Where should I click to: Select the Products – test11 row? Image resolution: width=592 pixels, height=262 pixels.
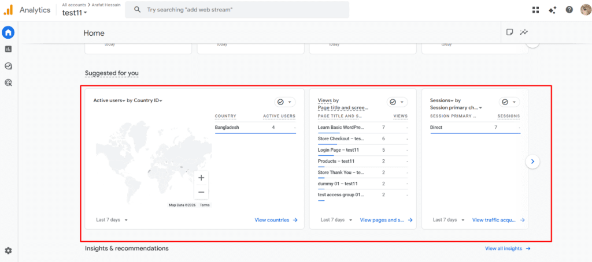click(363, 162)
